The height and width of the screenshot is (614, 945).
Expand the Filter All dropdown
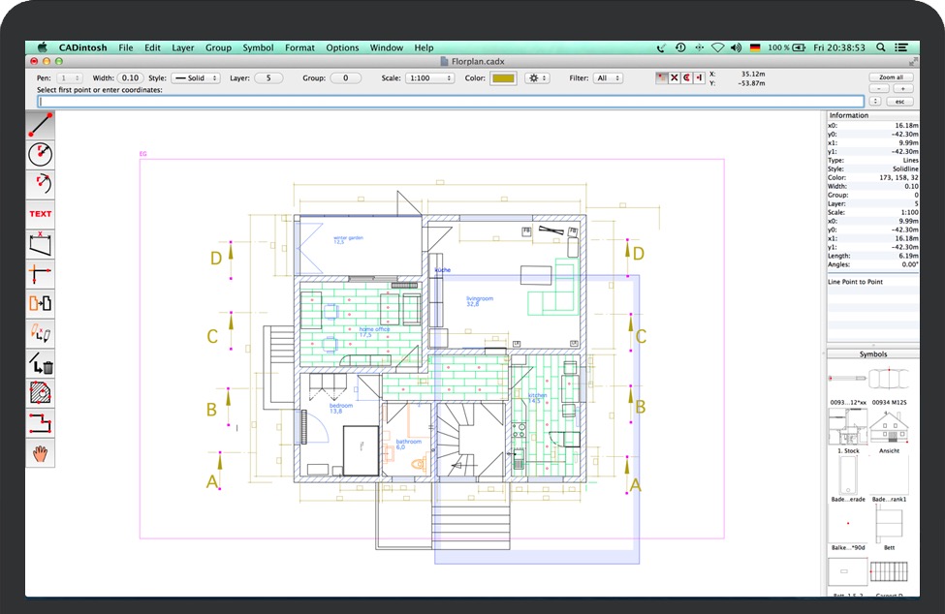pyautogui.click(x=608, y=77)
